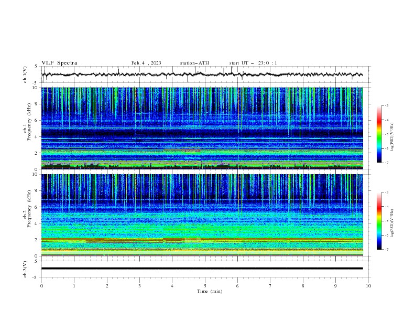
Task: Click the black ch.3 voltage trace
Action: pyautogui.click(x=202, y=269)
